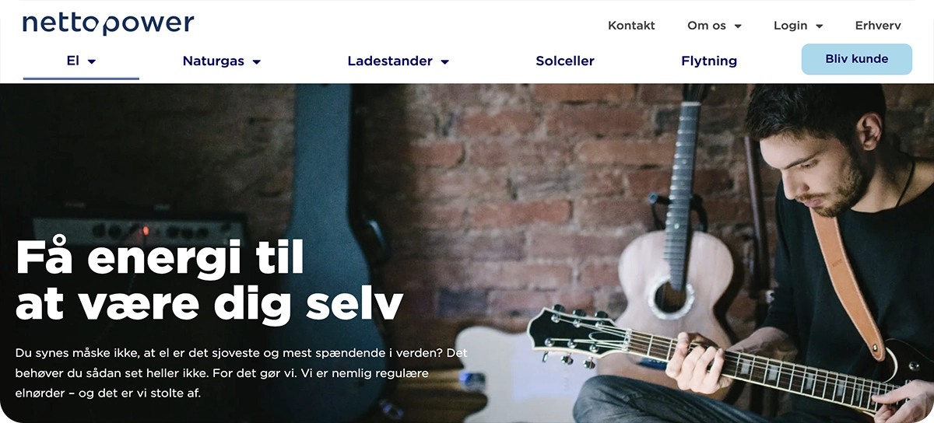
Task: Open the Kontakt page
Action: (x=631, y=26)
